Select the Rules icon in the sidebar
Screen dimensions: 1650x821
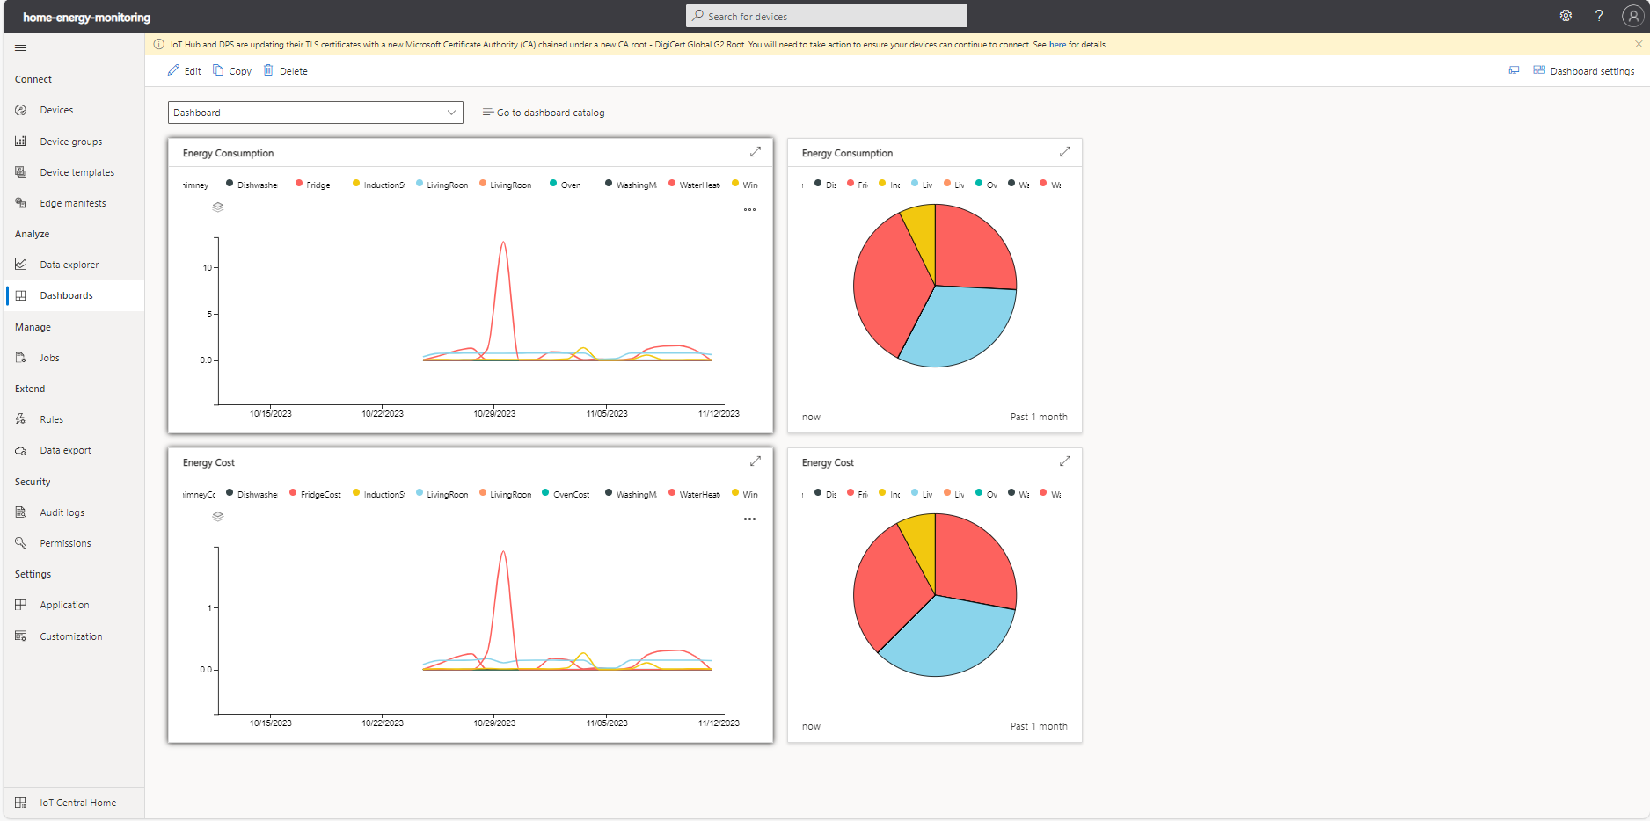(x=20, y=418)
